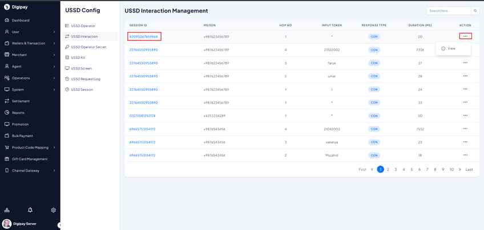Screen dimensions: 484x230
Task: Click MSISDN +6353334269 cell
Action: coord(215,116)
